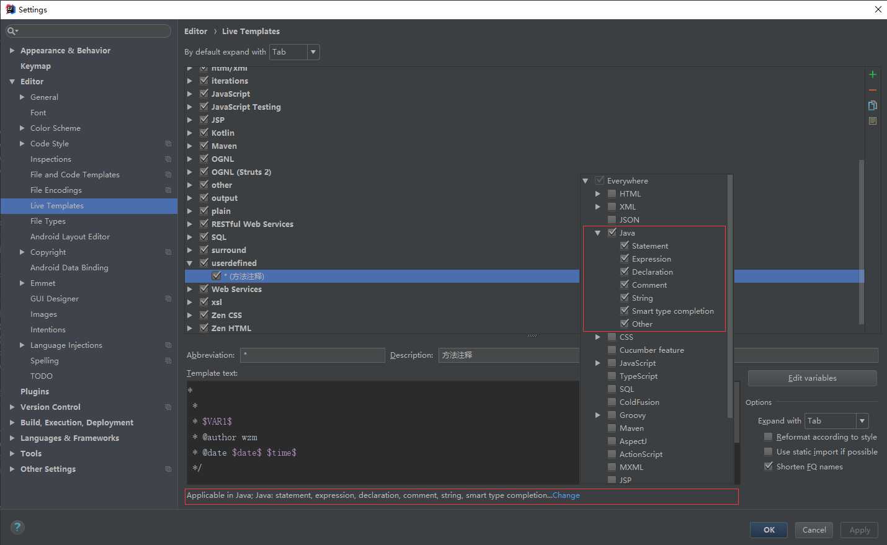Viewport: 887px width, 545px height.
Task: Open the Options Expand with dropdown
Action: (836, 421)
